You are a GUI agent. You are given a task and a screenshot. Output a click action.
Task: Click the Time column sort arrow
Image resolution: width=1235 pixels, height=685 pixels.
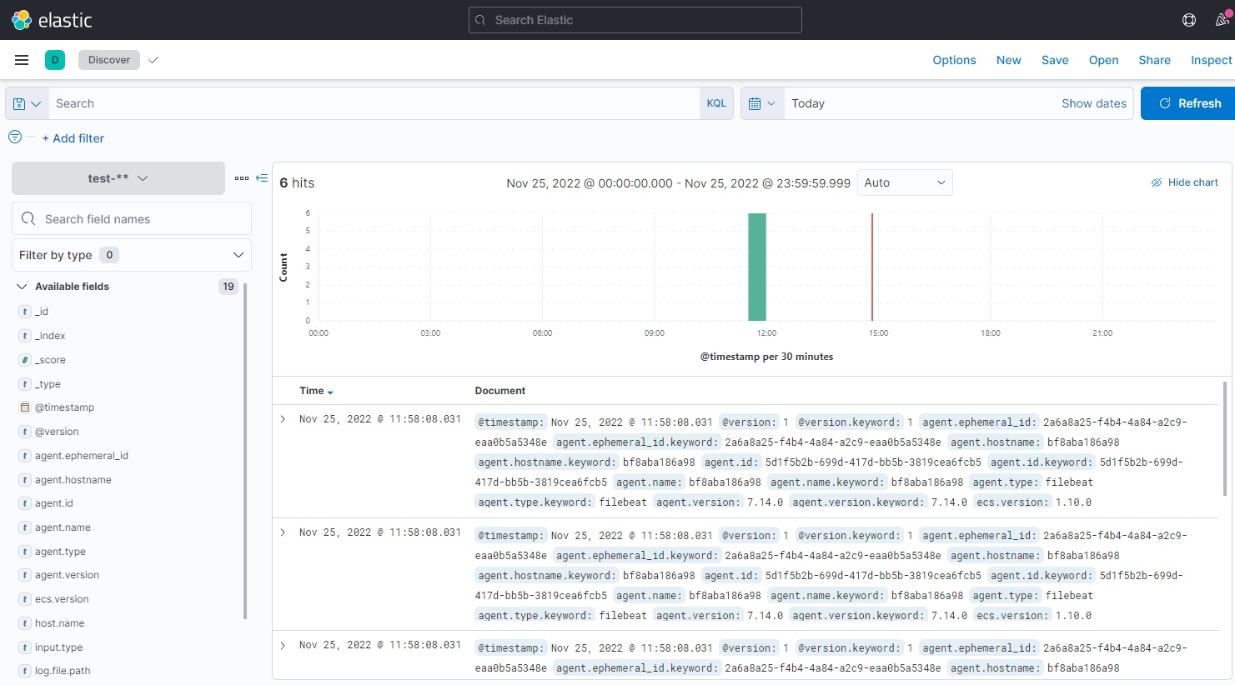[330, 392]
